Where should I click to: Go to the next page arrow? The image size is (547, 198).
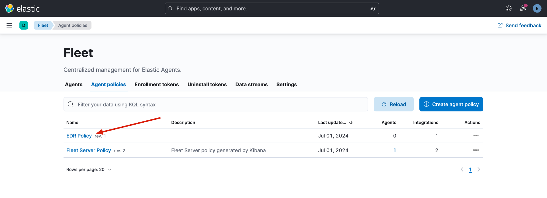[479, 170]
